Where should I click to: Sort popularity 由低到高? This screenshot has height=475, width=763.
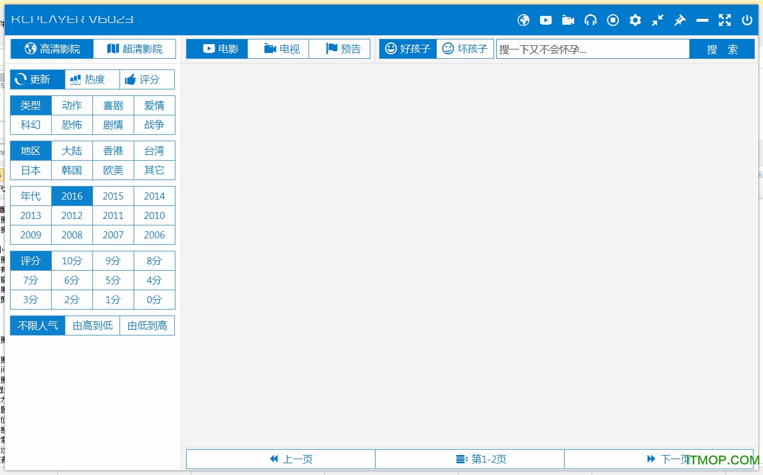click(147, 325)
